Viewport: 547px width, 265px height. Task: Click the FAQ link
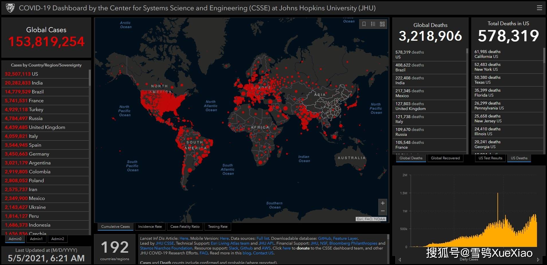point(204,253)
